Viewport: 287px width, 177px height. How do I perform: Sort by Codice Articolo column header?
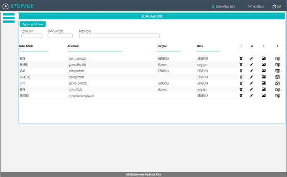26,46
